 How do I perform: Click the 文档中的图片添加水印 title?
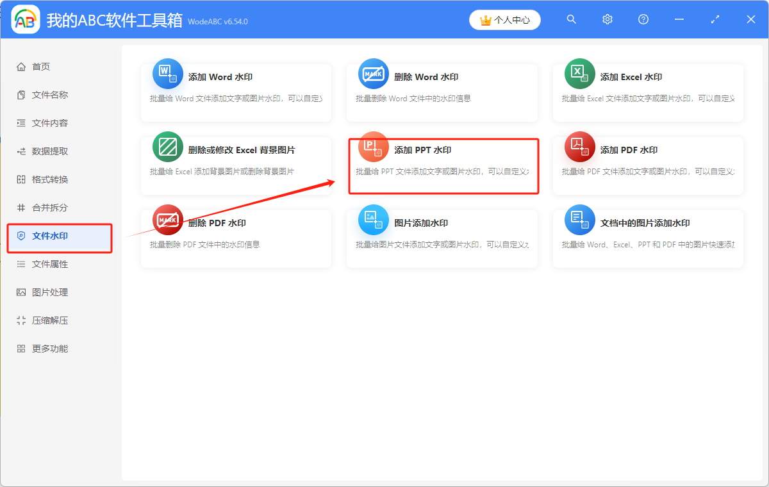tap(645, 223)
